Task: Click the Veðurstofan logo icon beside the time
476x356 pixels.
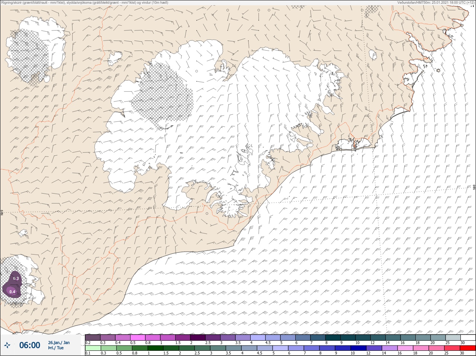Action: click(7, 345)
